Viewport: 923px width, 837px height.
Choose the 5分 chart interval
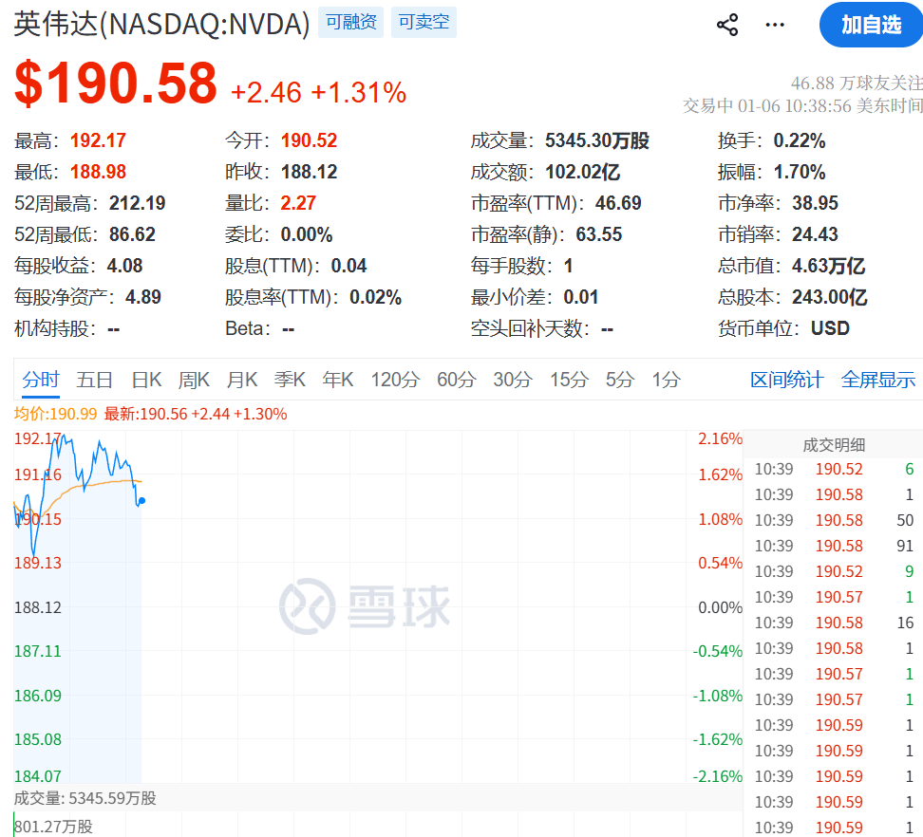(619, 380)
